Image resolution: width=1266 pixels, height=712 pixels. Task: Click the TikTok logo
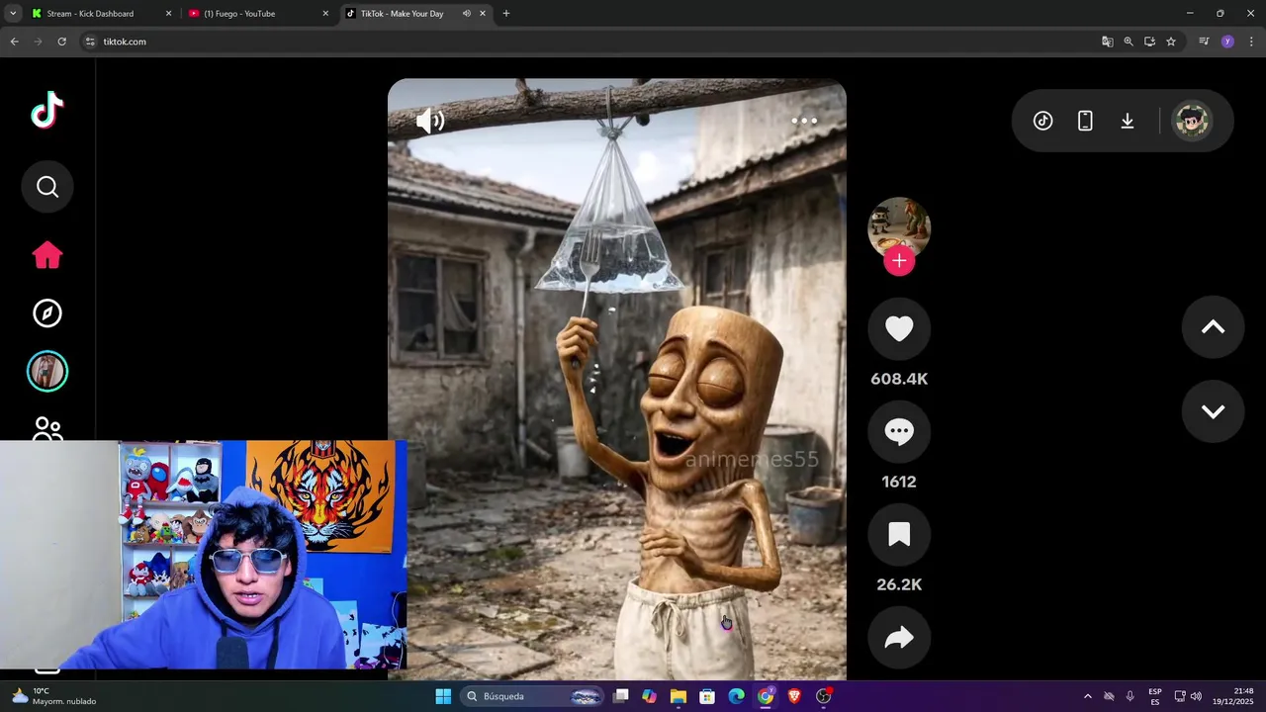[46, 110]
